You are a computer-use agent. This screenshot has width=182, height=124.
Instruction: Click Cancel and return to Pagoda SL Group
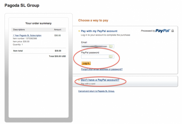96,91
